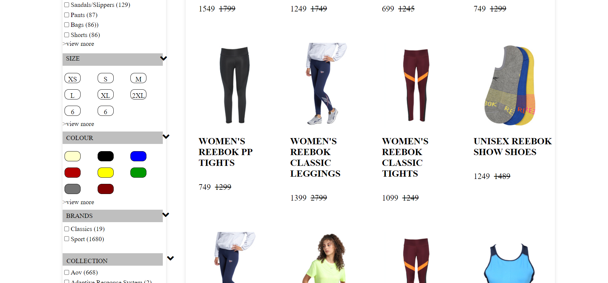Click view more under colour swatches
The width and height of the screenshot is (608, 283).
(x=78, y=202)
